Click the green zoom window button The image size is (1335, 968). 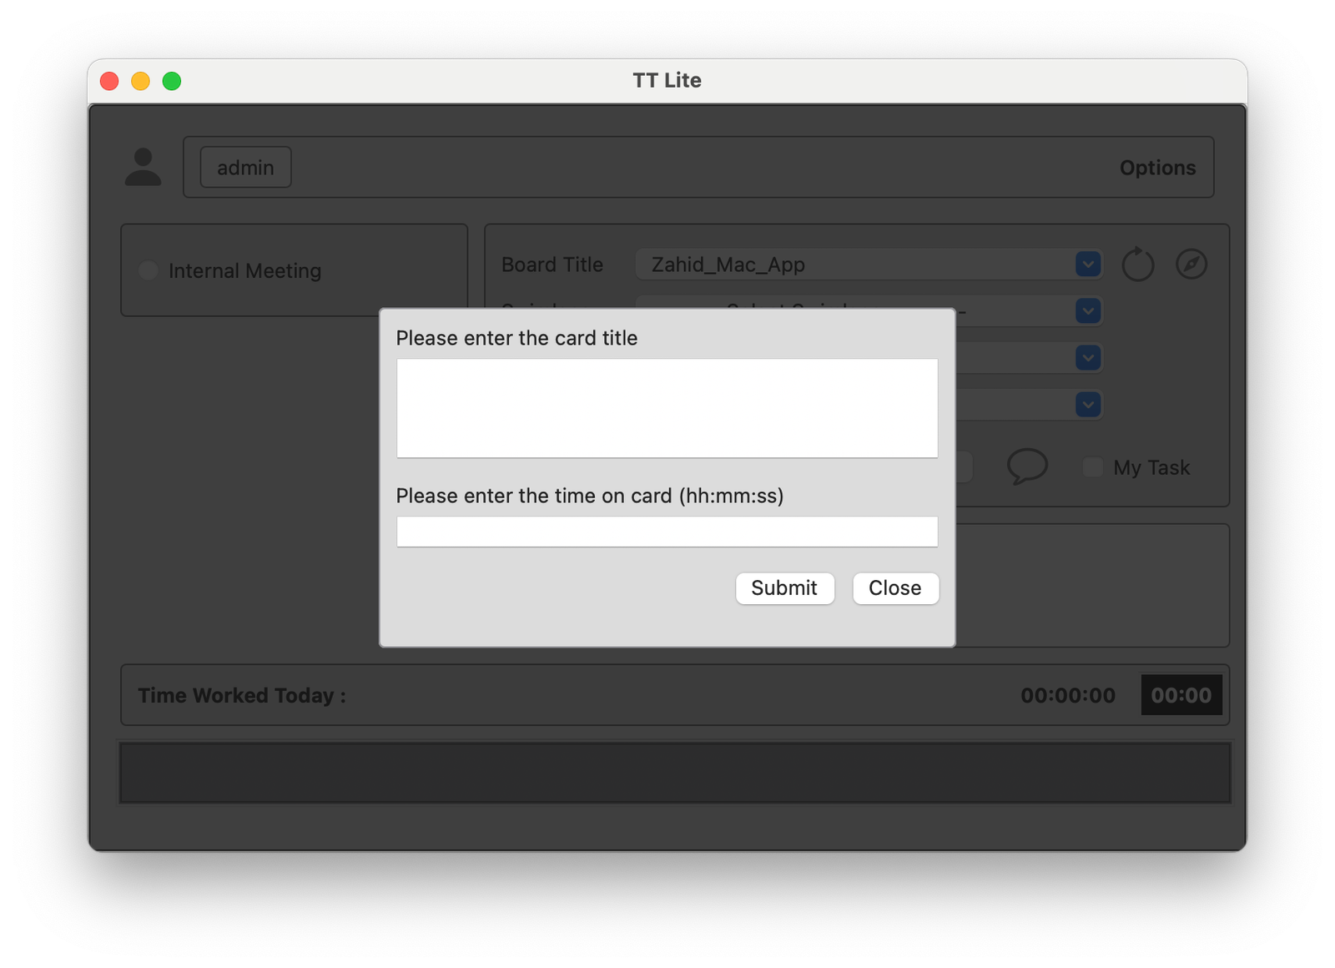click(x=172, y=81)
